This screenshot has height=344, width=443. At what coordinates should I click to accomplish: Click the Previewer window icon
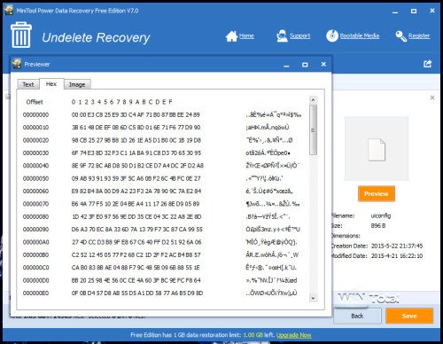click(x=17, y=64)
